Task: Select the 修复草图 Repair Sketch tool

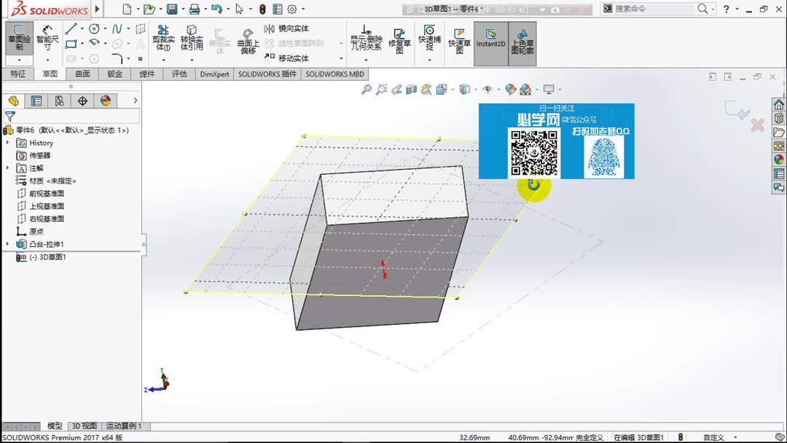Action: [x=399, y=40]
